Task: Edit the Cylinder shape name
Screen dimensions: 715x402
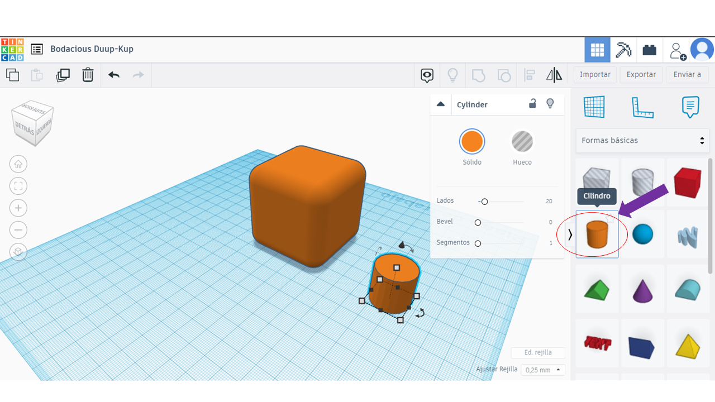Action: pos(473,104)
